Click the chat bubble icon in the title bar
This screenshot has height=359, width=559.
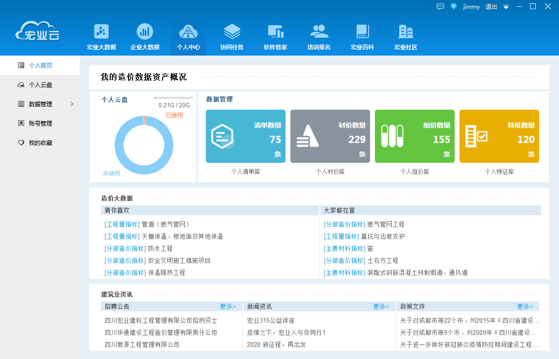click(x=440, y=7)
